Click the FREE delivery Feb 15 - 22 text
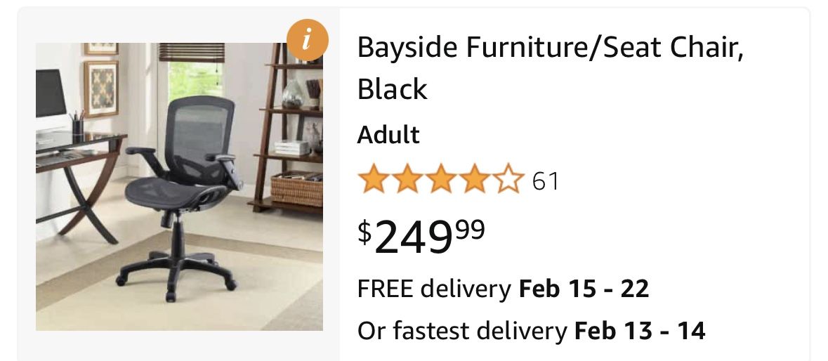828x361 pixels. [503, 289]
